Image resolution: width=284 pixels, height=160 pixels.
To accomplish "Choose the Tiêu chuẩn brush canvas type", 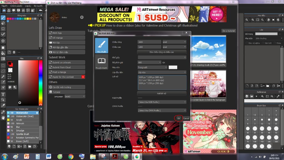I will point(102,46).
